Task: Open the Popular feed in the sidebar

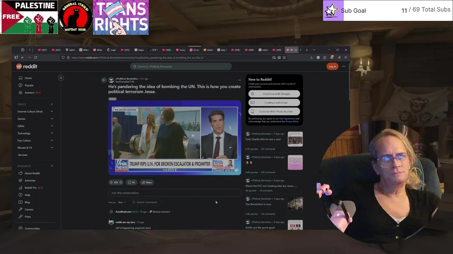Action: pyautogui.click(x=29, y=85)
